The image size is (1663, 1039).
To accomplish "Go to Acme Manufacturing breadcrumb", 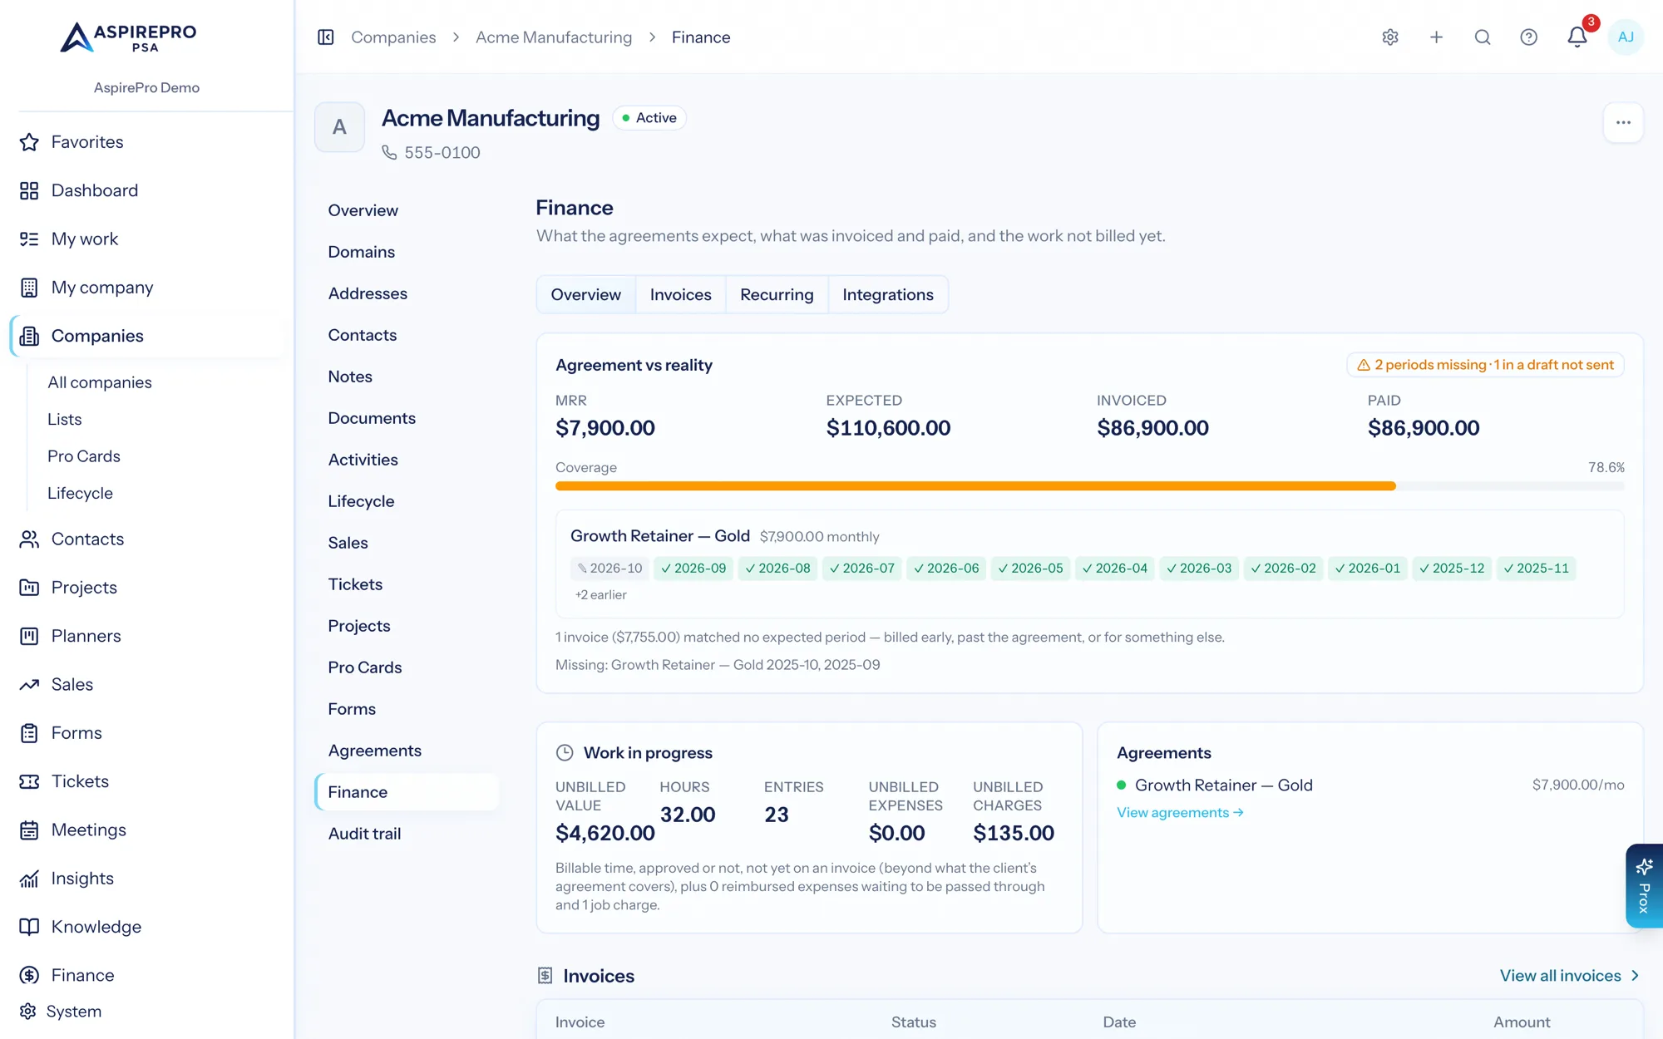I will pyautogui.click(x=554, y=37).
